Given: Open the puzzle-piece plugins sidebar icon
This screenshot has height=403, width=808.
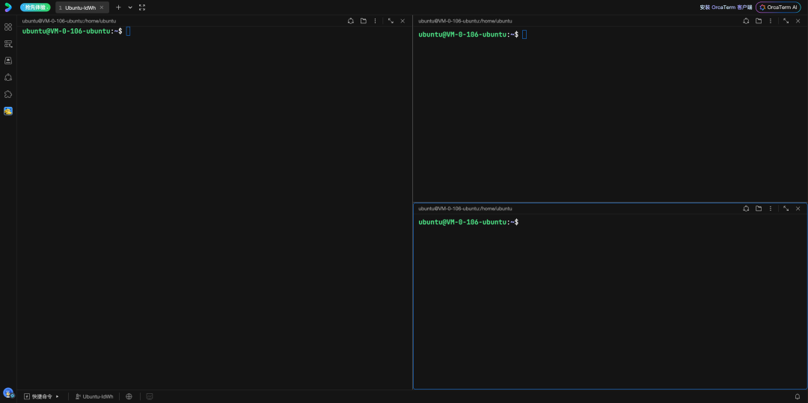Looking at the screenshot, I should [8, 94].
